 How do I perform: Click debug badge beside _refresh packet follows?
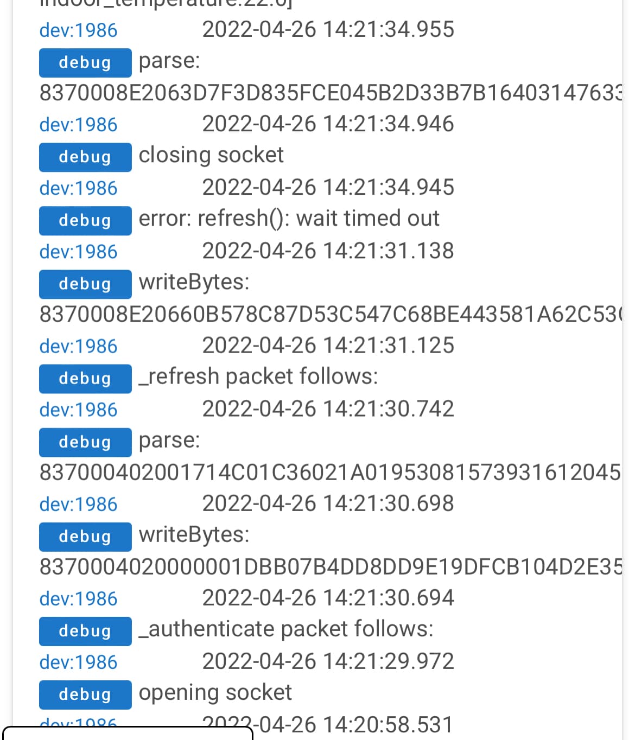(85, 378)
